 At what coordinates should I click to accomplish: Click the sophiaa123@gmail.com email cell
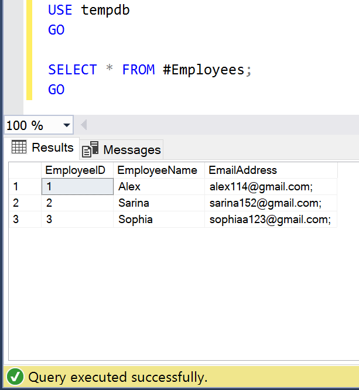[x=270, y=220]
